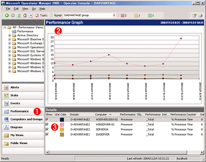Click the Computers and Groups monitor icon

(x=6, y=119)
